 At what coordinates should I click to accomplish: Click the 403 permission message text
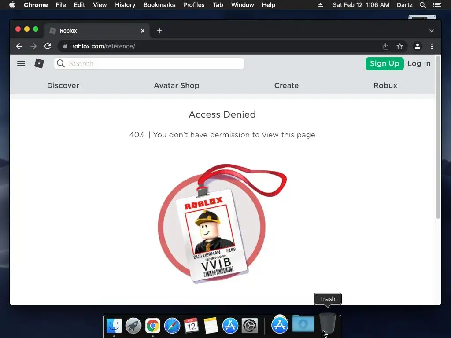click(x=222, y=135)
